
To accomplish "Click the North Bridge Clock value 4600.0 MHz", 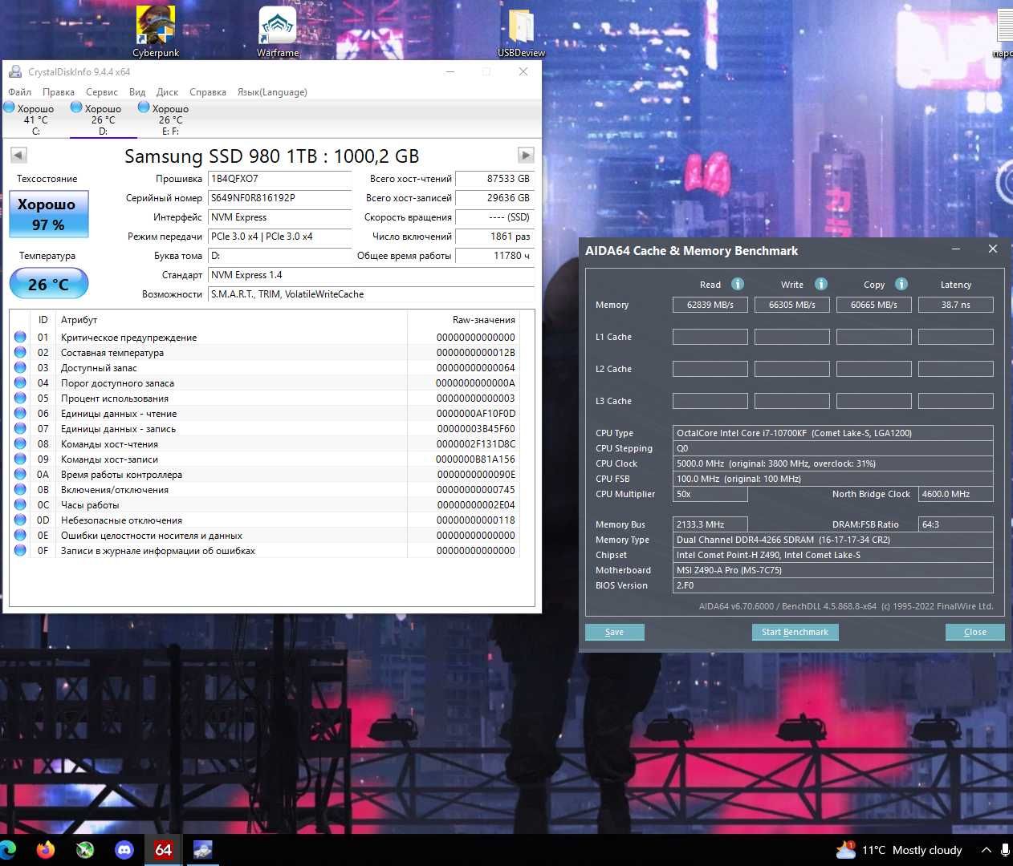I will pyautogui.click(x=956, y=494).
